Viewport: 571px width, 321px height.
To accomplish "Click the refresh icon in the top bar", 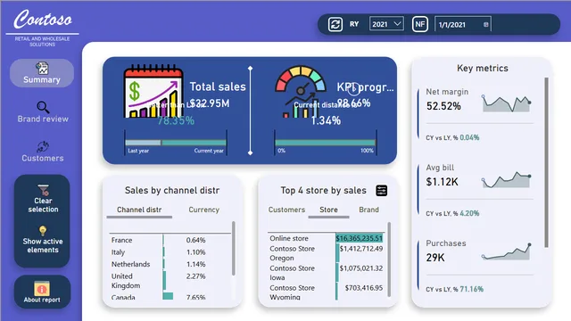I will pos(335,24).
